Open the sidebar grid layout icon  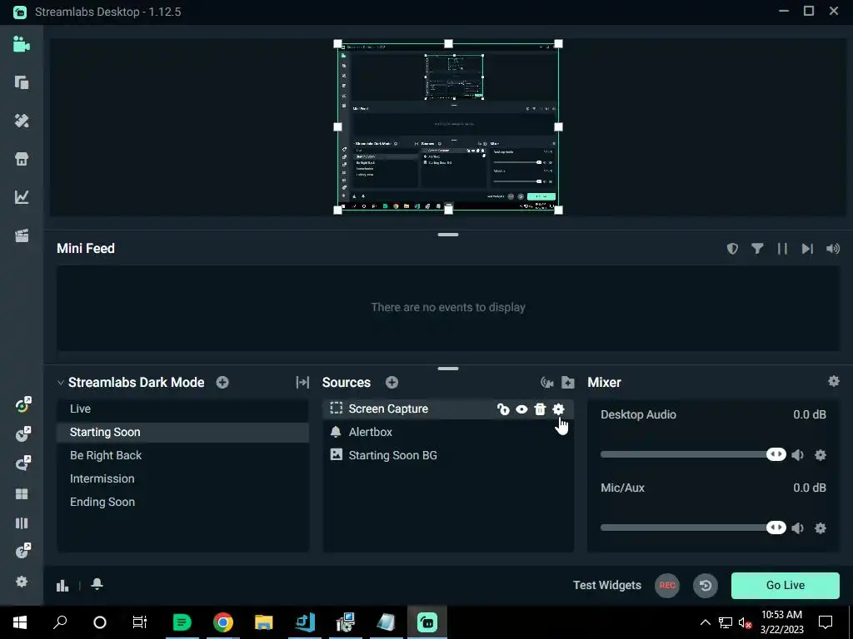click(21, 494)
